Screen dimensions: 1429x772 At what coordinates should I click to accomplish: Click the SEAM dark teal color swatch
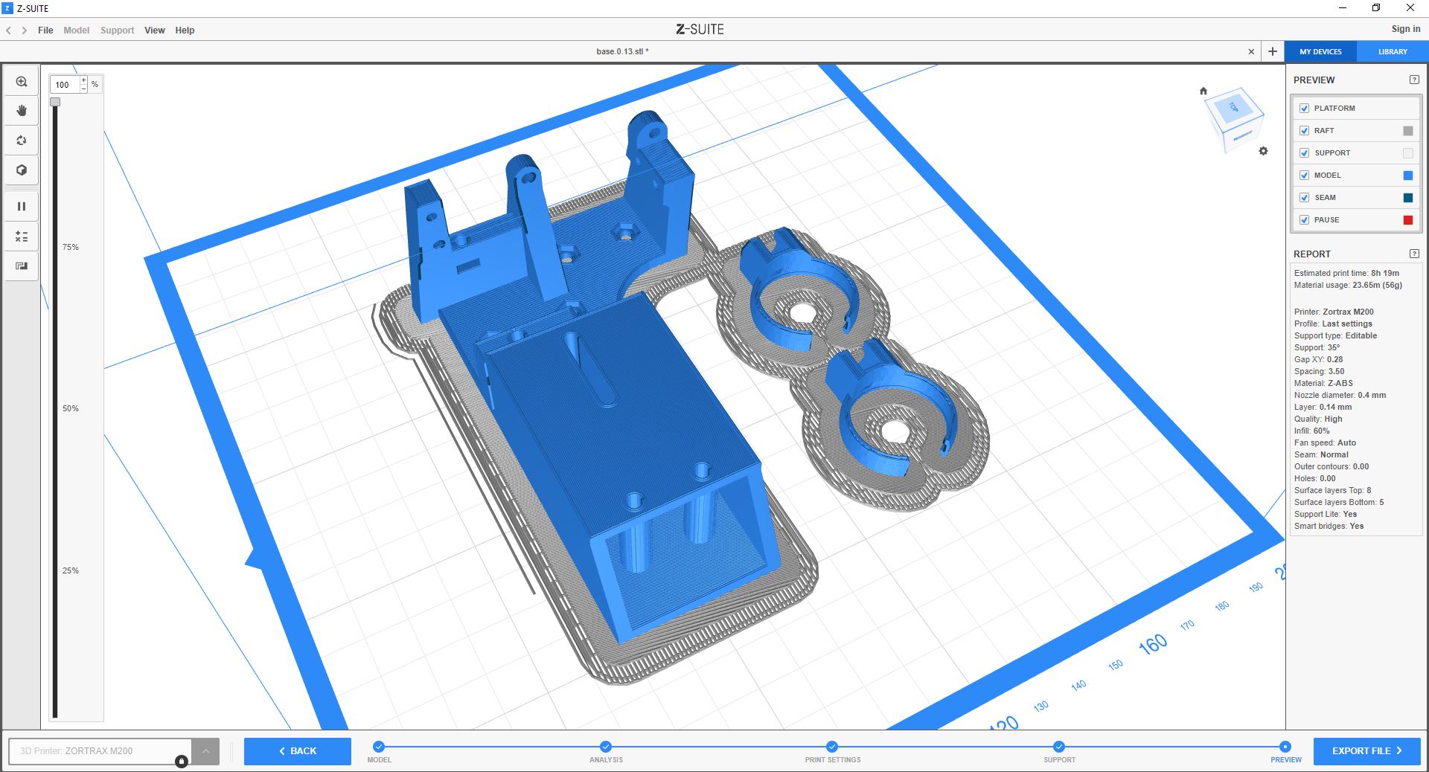[x=1408, y=198]
